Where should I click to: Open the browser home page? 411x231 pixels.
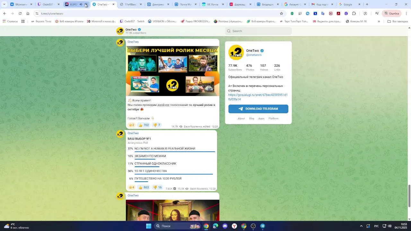tap(28, 13)
